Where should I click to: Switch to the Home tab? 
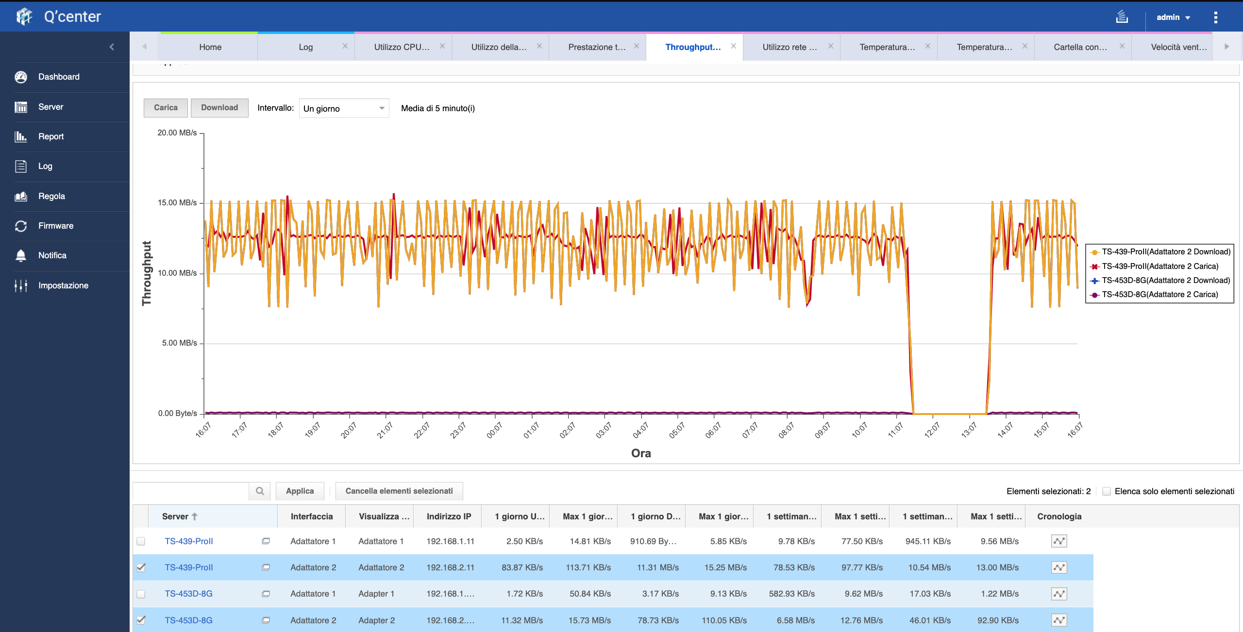pyautogui.click(x=210, y=47)
